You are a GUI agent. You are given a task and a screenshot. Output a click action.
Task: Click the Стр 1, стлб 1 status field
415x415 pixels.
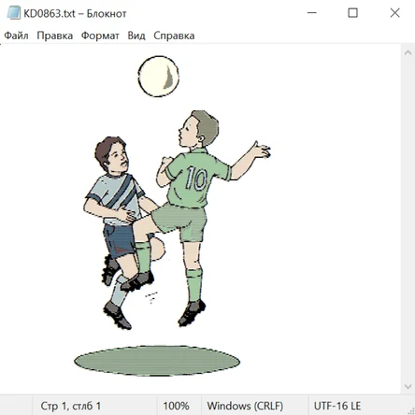[71, 406]
